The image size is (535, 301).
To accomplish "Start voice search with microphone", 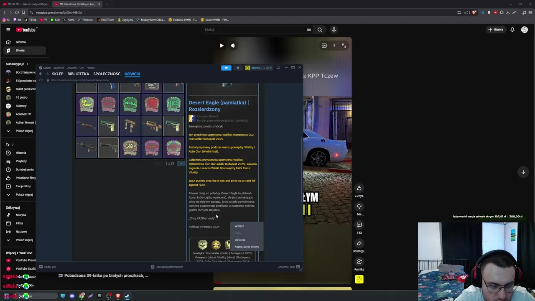I will pos(334,30).
